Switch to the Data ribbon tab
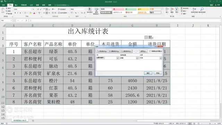This screenshot has height=125, width=222. (x=37, y=5)
